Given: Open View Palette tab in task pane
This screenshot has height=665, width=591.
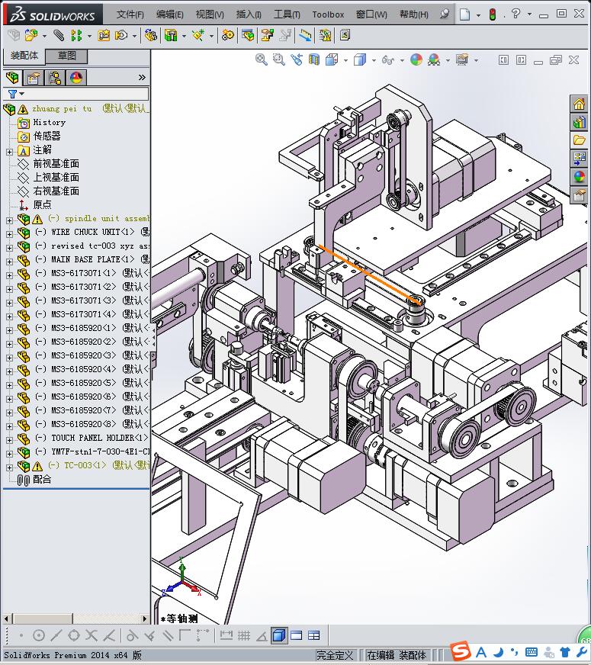Looking at the screenshot, I should click(579, 159).
